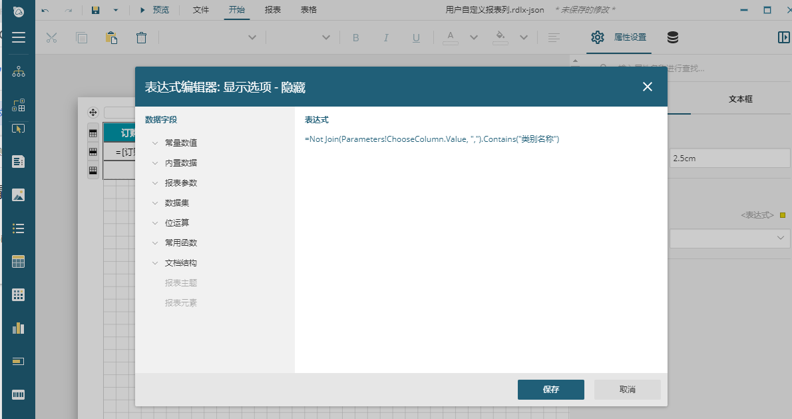Screen dimensions: 792x419
Task: Expand the 常用函数 category
Action: 155,243
